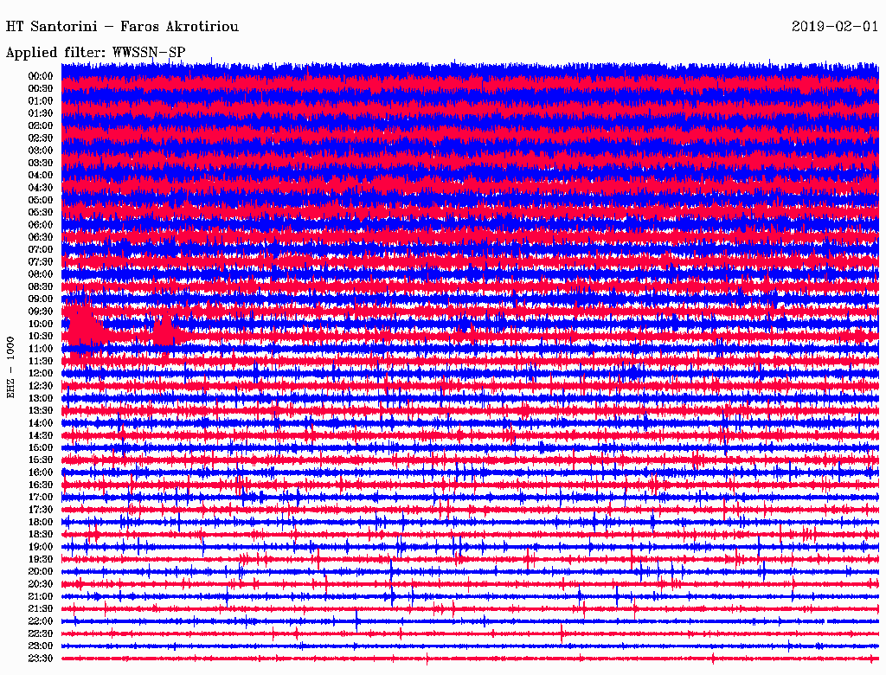Click the 17:00 time label
The image size is (886, 675).
click(x=41, y=498)
